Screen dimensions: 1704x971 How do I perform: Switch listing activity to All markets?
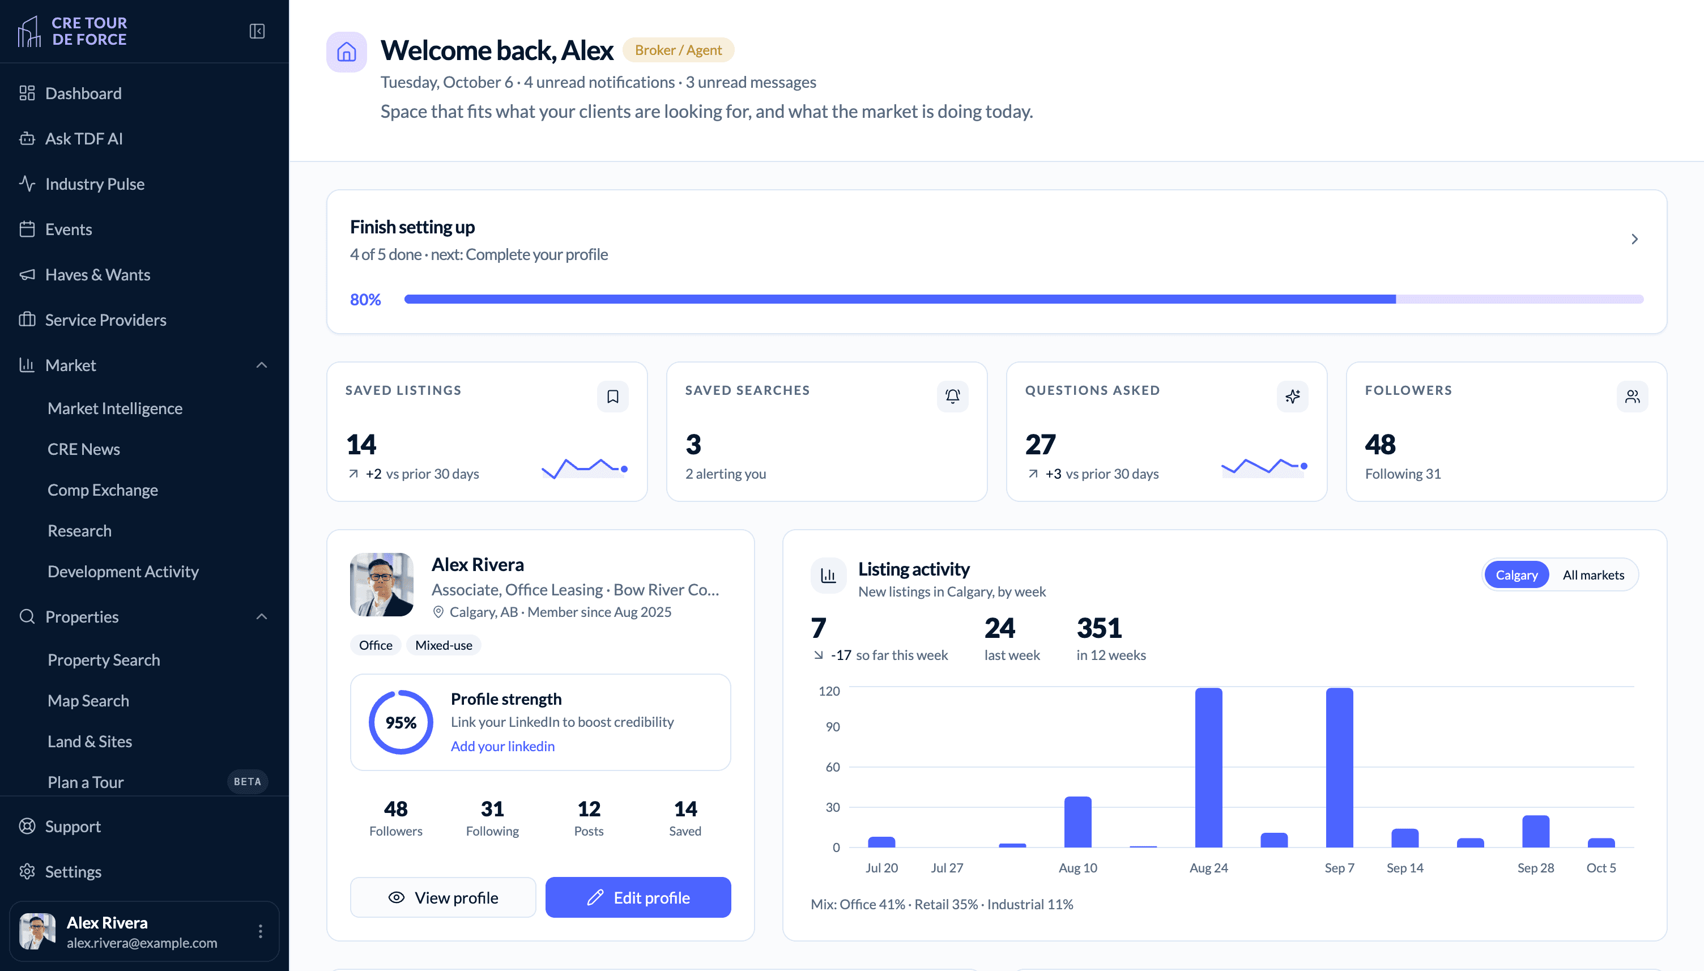click(x=1594, y=575)
